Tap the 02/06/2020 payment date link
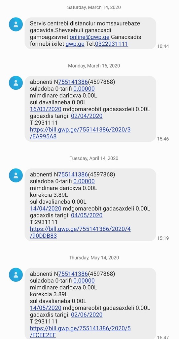Screen dimensions: 179x339 pyautogui.click(x=87, y=315)
